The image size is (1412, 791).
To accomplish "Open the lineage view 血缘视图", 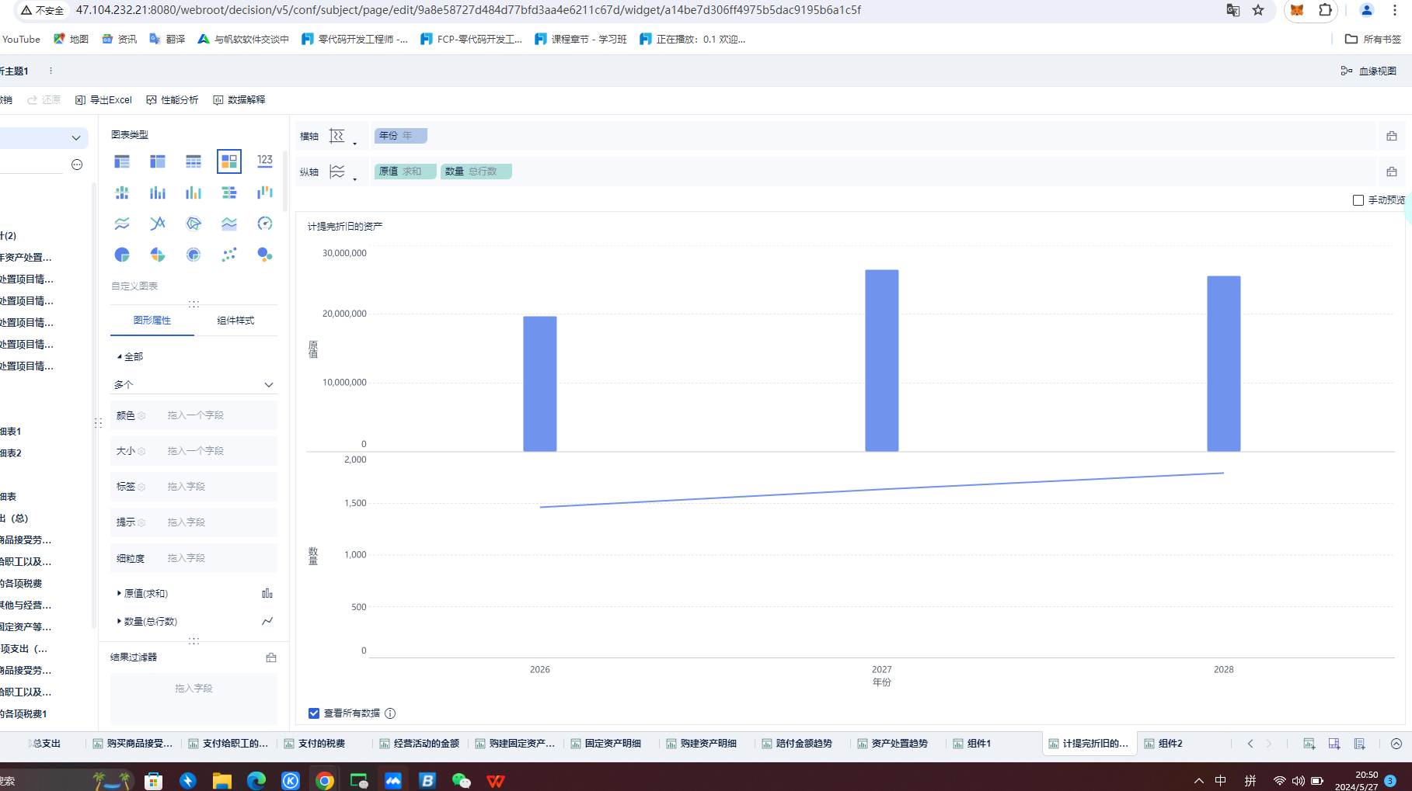I will [1368, 71].
